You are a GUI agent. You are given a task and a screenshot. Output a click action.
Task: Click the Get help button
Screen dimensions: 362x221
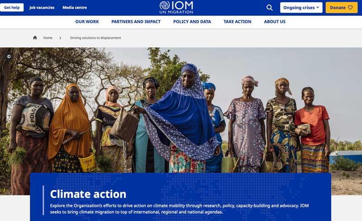(x=12, y=8)
